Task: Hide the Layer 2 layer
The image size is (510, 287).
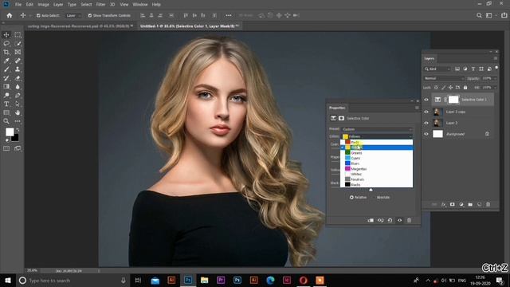Action: pyautogui.click(x=426, y=123)
